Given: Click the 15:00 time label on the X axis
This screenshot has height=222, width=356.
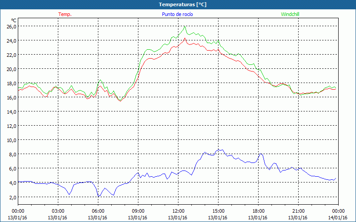Looking at the screenshot, I should tap(218, 211).
